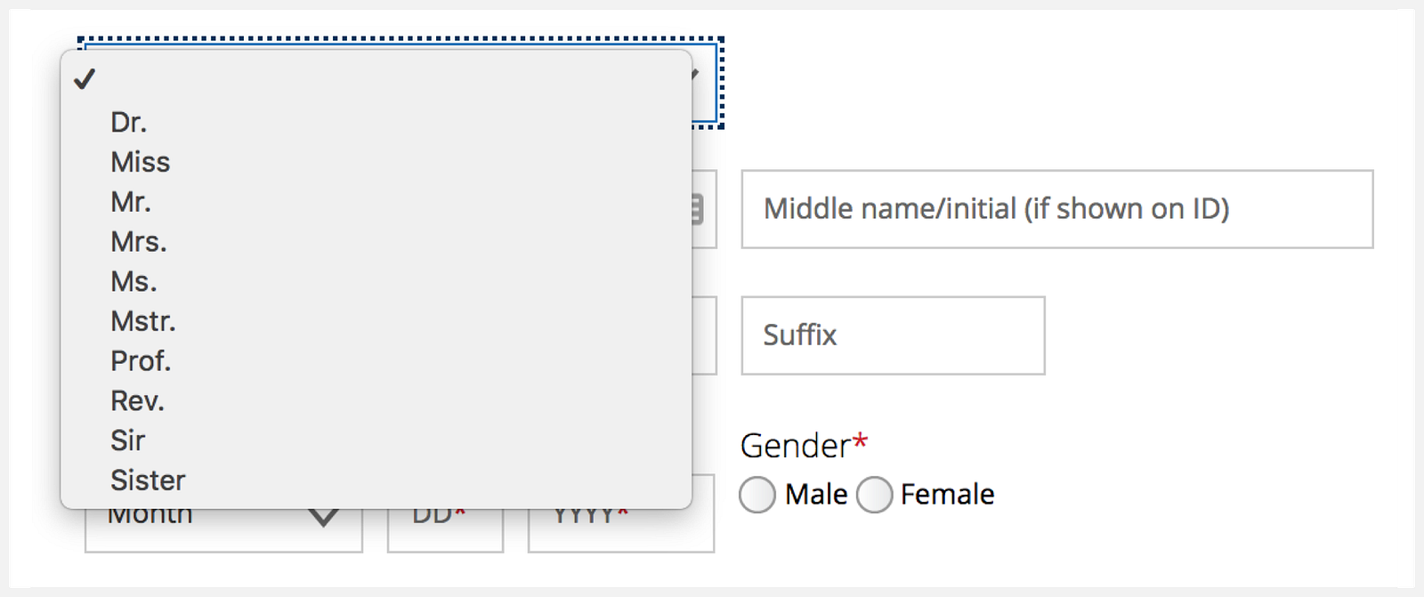Image resolution: width=1424 pixels, height=597 pixels.
Task: Choose Dr. from the title list
Action: tap(129, 122)
